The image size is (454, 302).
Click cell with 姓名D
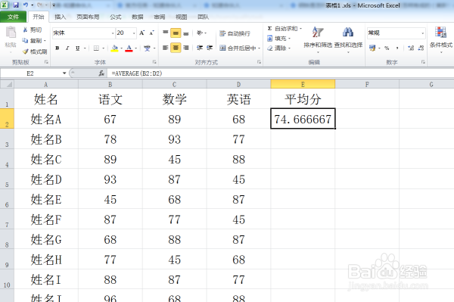pyautogui.click(x=46, y=179)
